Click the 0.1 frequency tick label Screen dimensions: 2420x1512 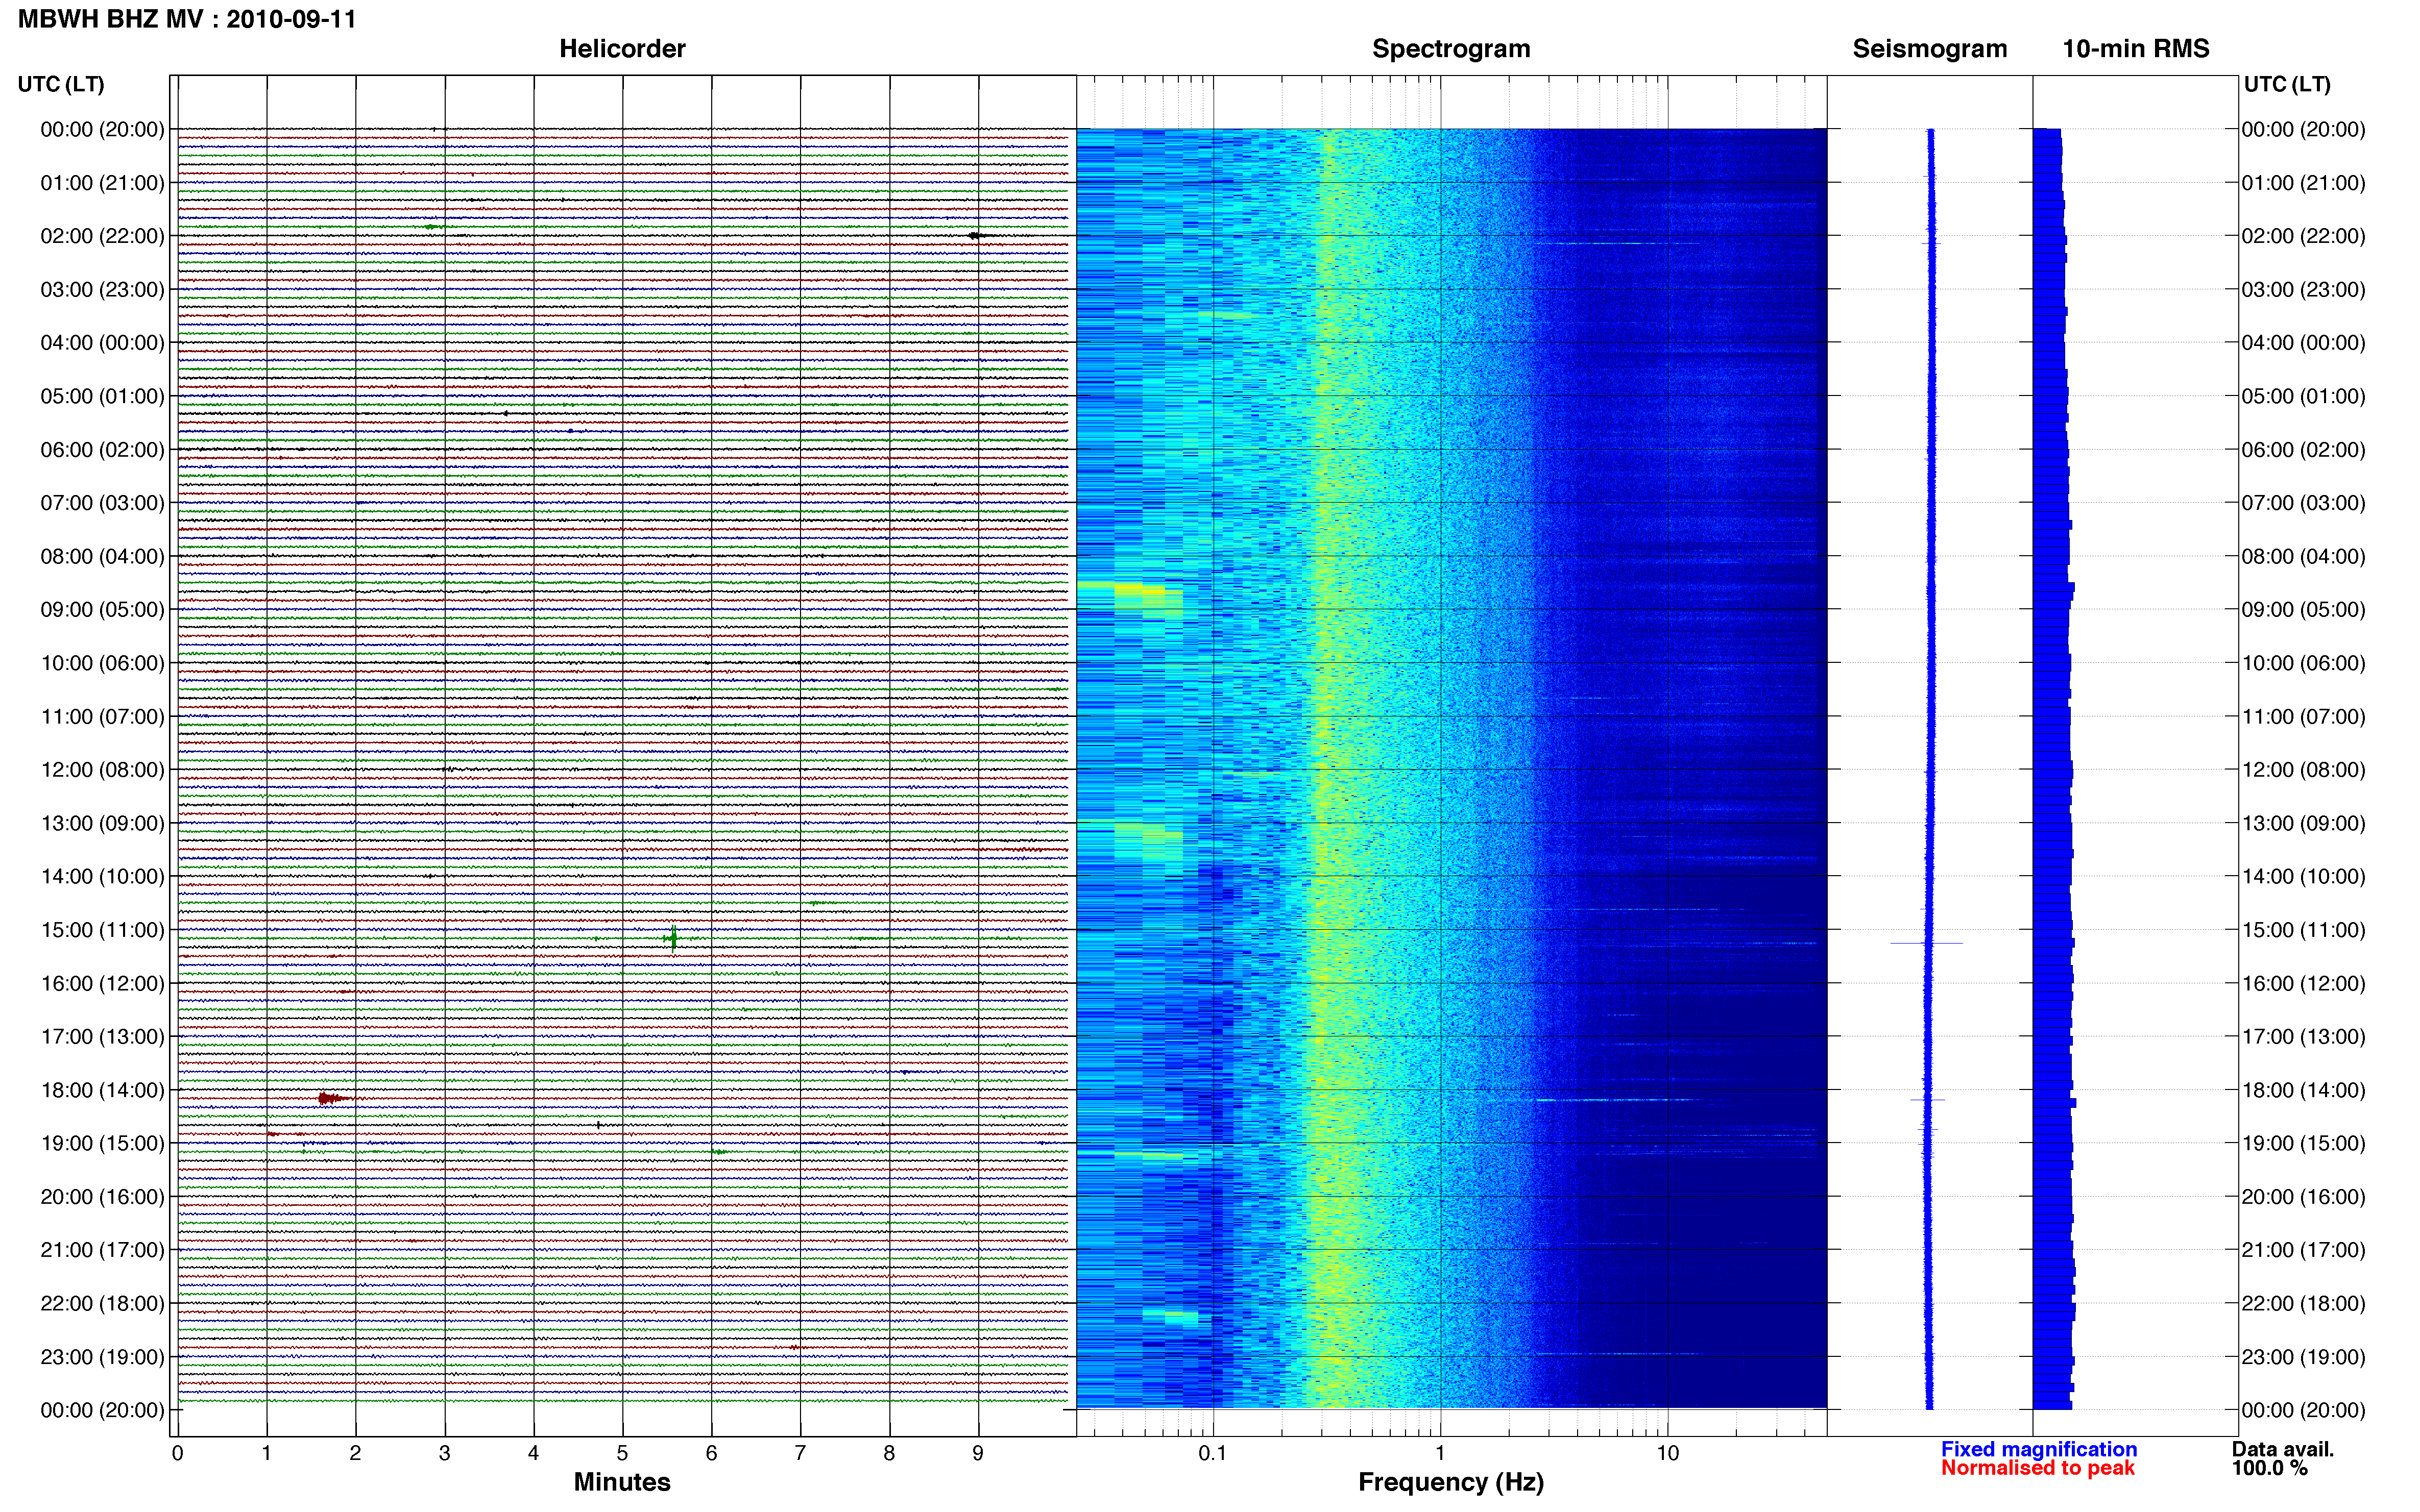click(1213, 1453)
